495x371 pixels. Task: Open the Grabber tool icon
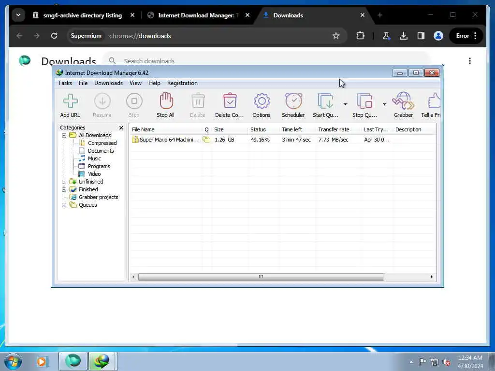pos(403,100)
